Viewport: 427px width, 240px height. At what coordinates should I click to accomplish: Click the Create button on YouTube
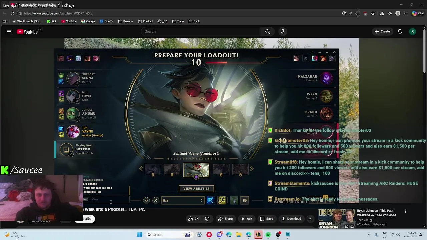point(382,31)
